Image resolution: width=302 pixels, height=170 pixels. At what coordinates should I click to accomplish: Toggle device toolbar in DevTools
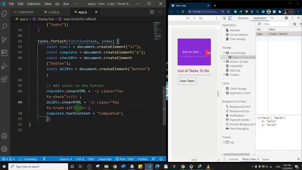coord(230,18)
